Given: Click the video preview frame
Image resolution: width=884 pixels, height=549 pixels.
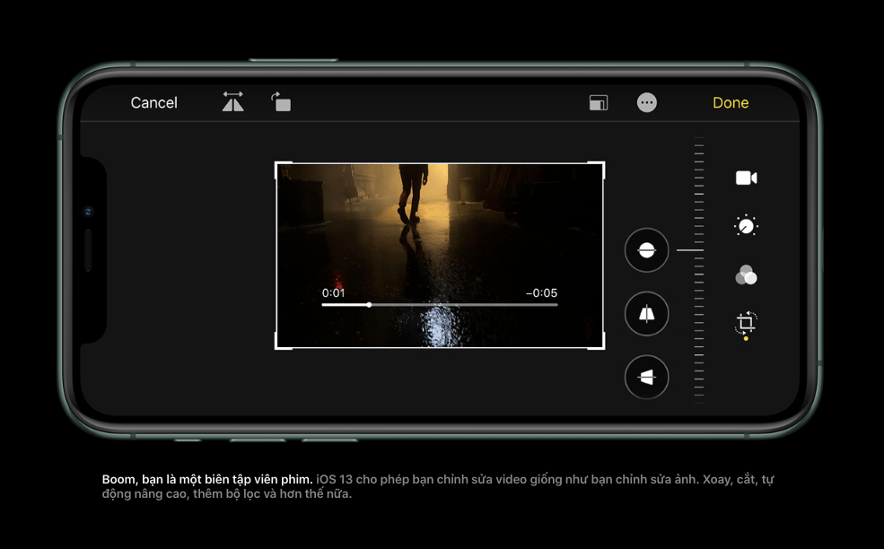Looking at the screenshot, I should coord(440,256).
